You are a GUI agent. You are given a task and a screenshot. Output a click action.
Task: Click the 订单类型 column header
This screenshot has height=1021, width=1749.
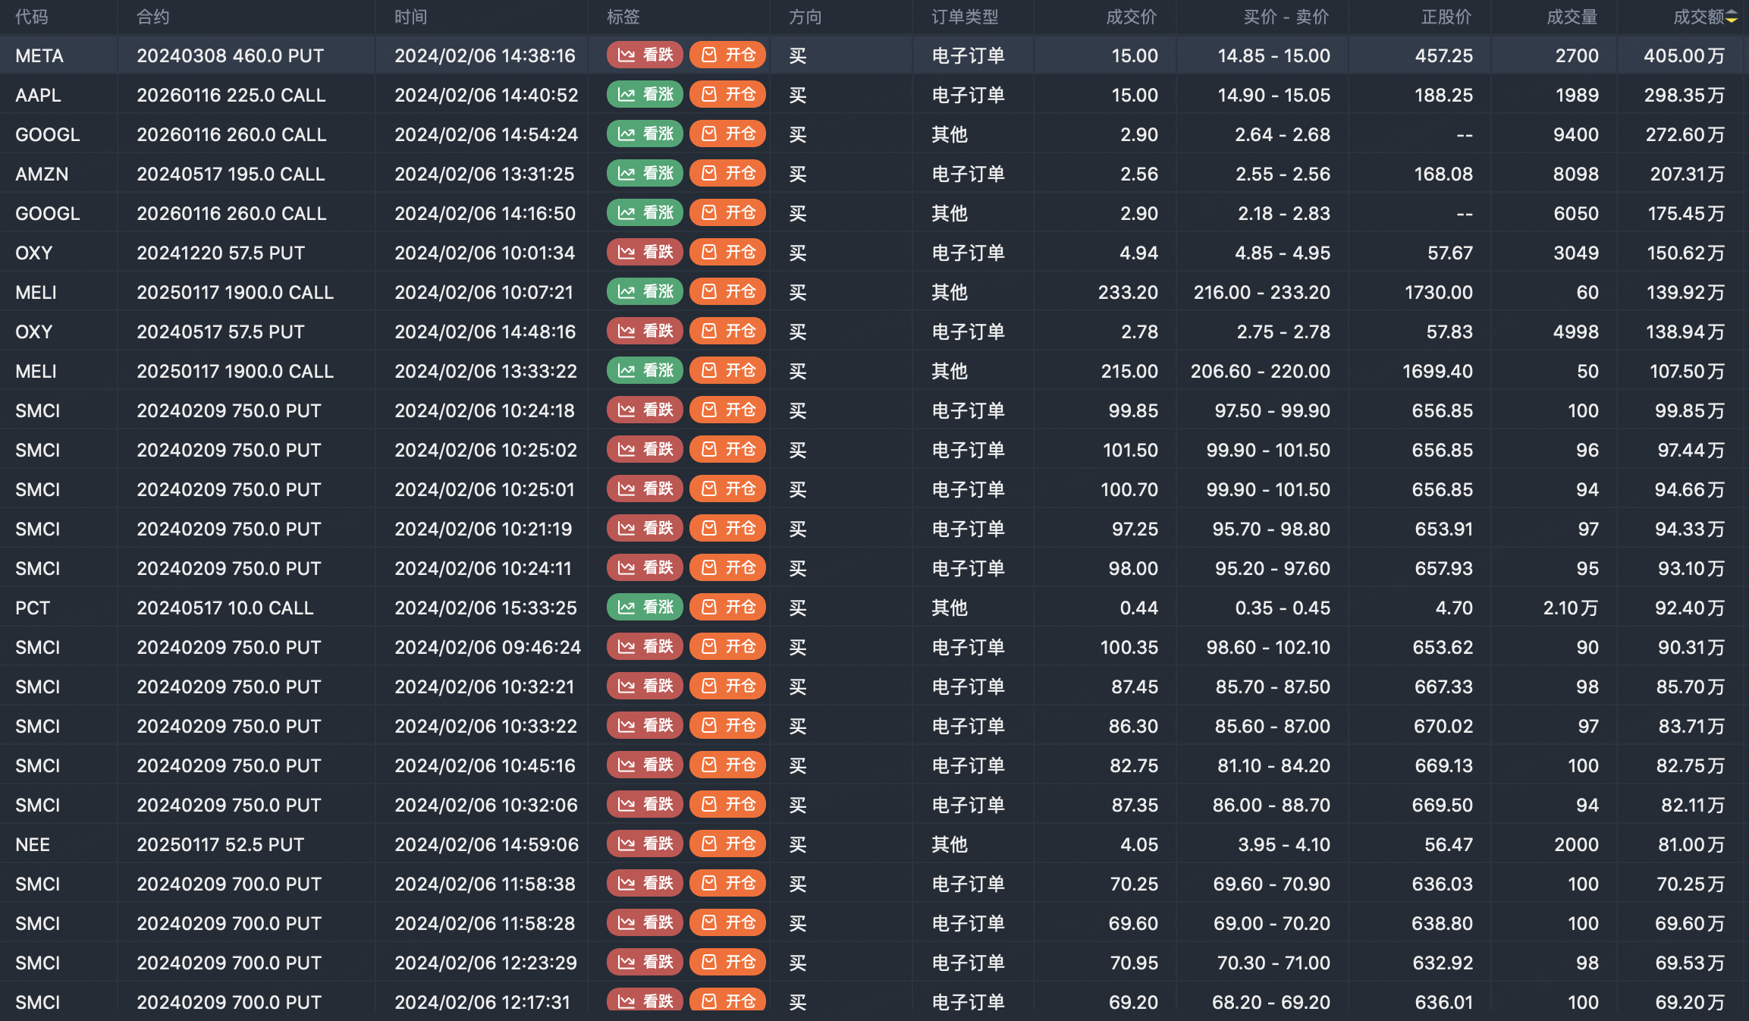pyautogui.click(x=965, y=17)
